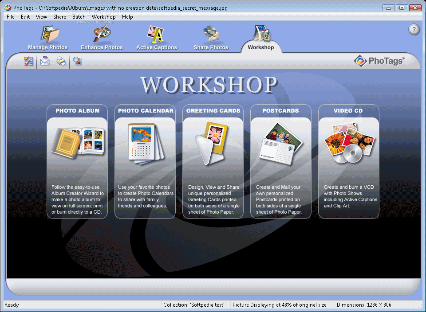Click "Dimensions: 1286 X 806" status text
This screenshot has width=426, height=312.
pyautogui.click(x=364, y=305)
